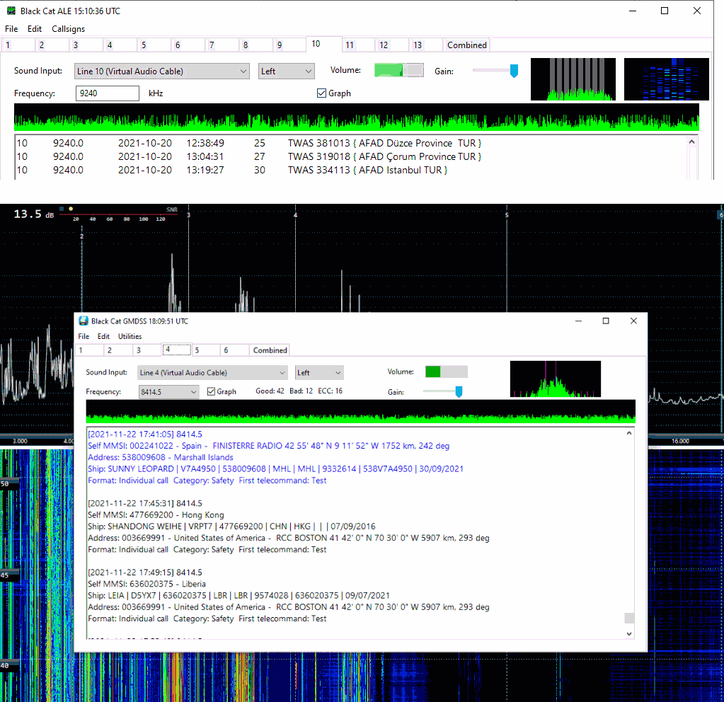Screen dimensions: 724x702
Task: Click Ship LEIA D5YX7 log line
Action: (x=239, y=595)
